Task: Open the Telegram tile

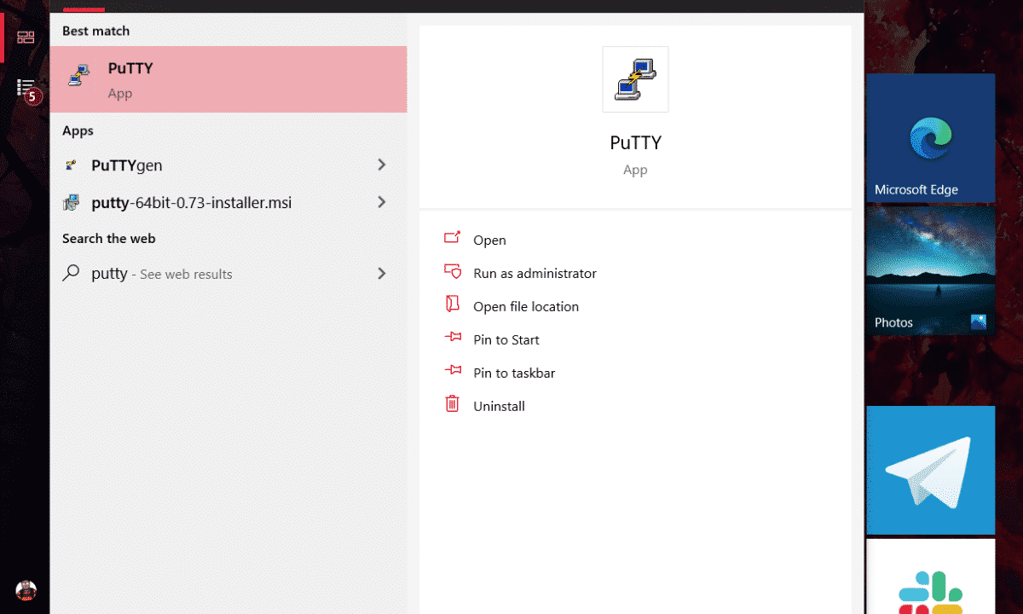Action: click(x=930, y=470)
